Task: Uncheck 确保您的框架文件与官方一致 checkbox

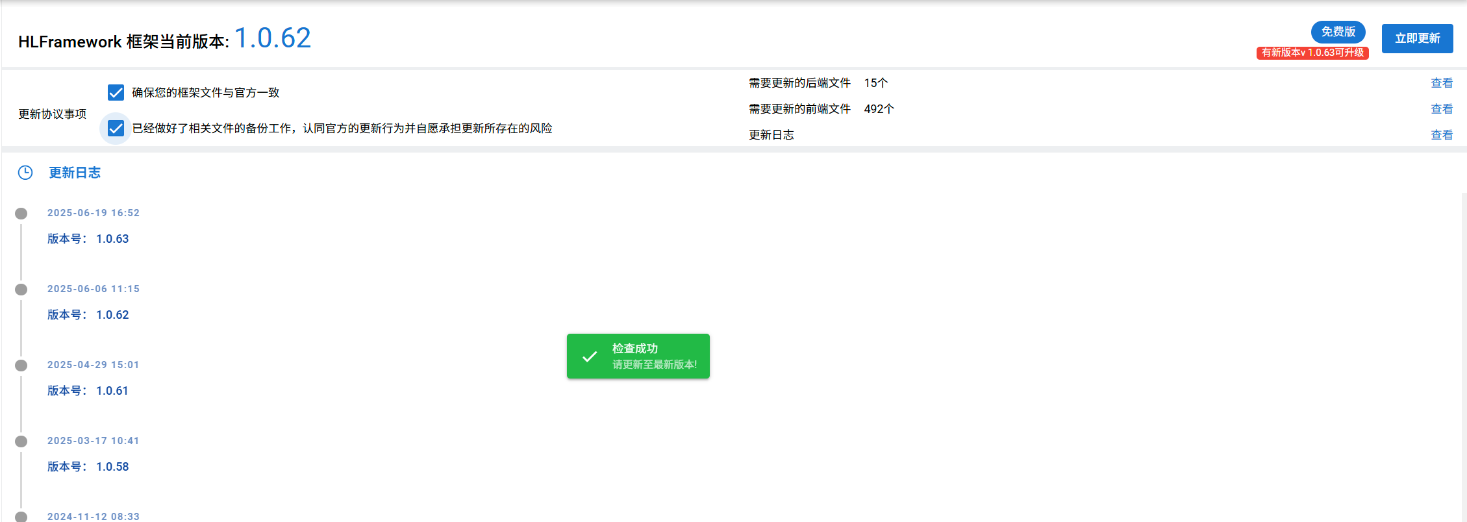Action: pyautogui.click(x=116, y=92)
